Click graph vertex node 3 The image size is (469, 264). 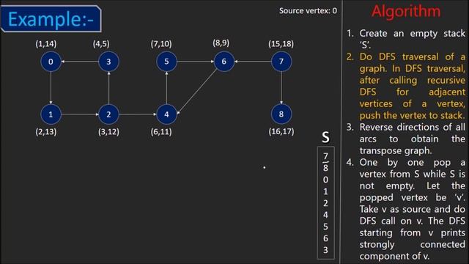pyautogui.click(x=108, y=62)
